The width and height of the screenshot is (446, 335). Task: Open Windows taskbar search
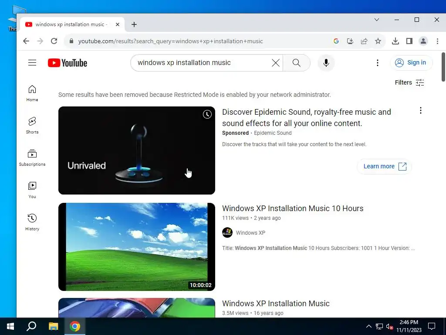(x=31, y=326)
